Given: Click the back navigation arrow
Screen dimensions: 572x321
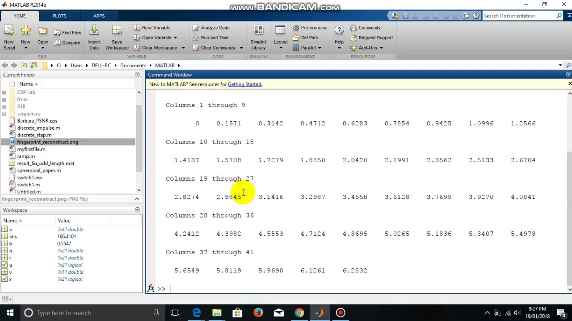Looking at the screenshot, I should [5, 66].
